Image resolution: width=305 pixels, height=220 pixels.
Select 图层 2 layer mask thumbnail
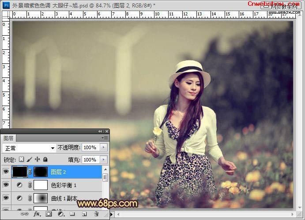click(x=41, y=172)
